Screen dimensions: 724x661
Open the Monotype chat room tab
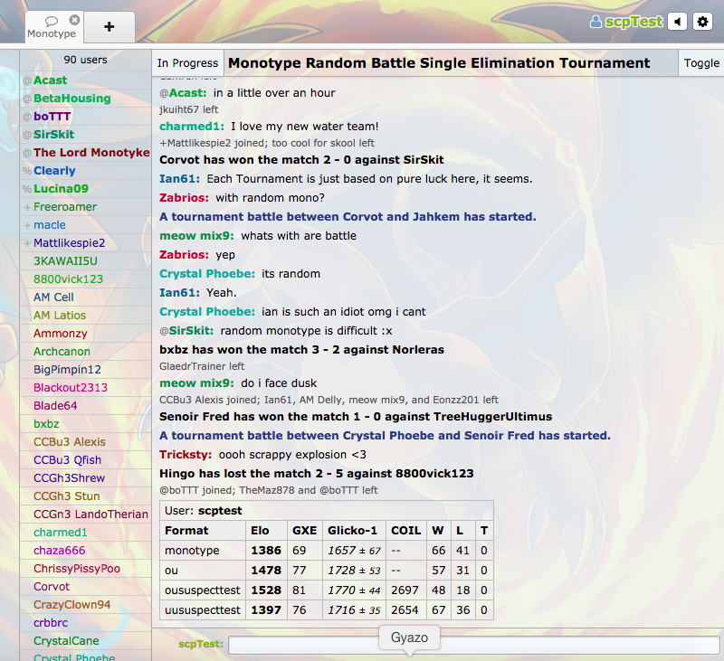point(52,27)
